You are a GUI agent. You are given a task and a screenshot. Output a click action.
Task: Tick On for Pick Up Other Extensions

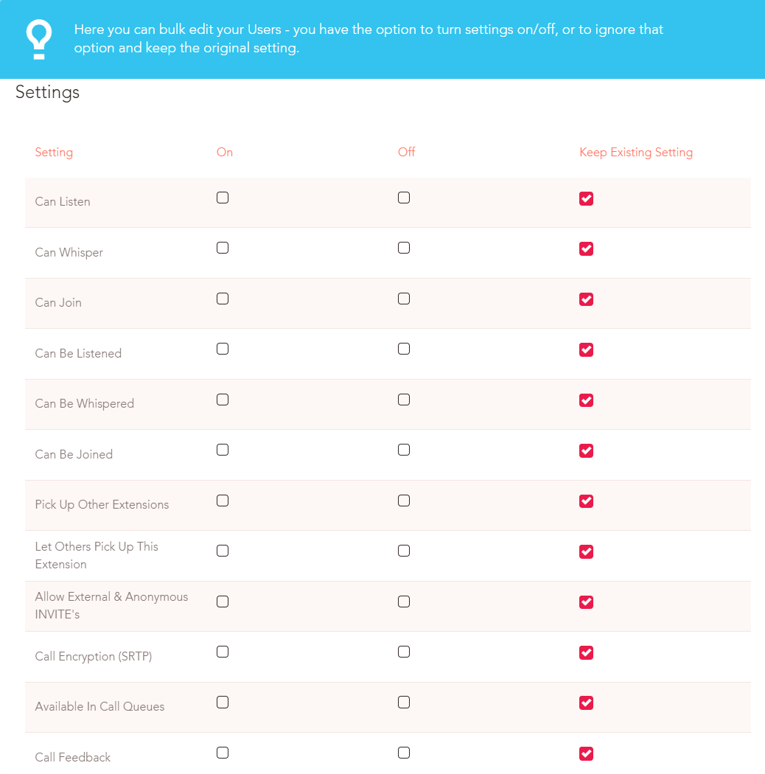(x=223, y=501)
